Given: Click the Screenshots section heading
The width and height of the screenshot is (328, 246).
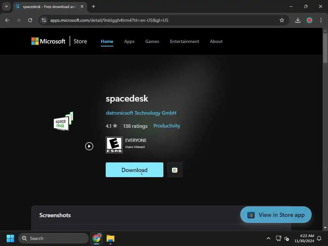Looking at the screenshot, I should click(55, 215).
